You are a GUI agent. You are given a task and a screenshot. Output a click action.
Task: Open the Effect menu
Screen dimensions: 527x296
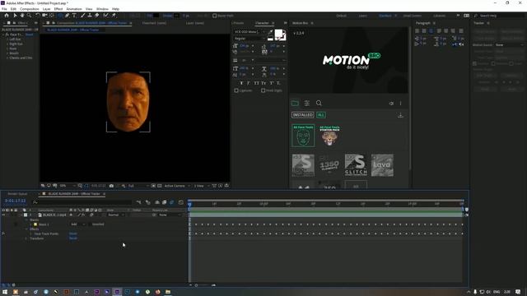click(58, 9)
